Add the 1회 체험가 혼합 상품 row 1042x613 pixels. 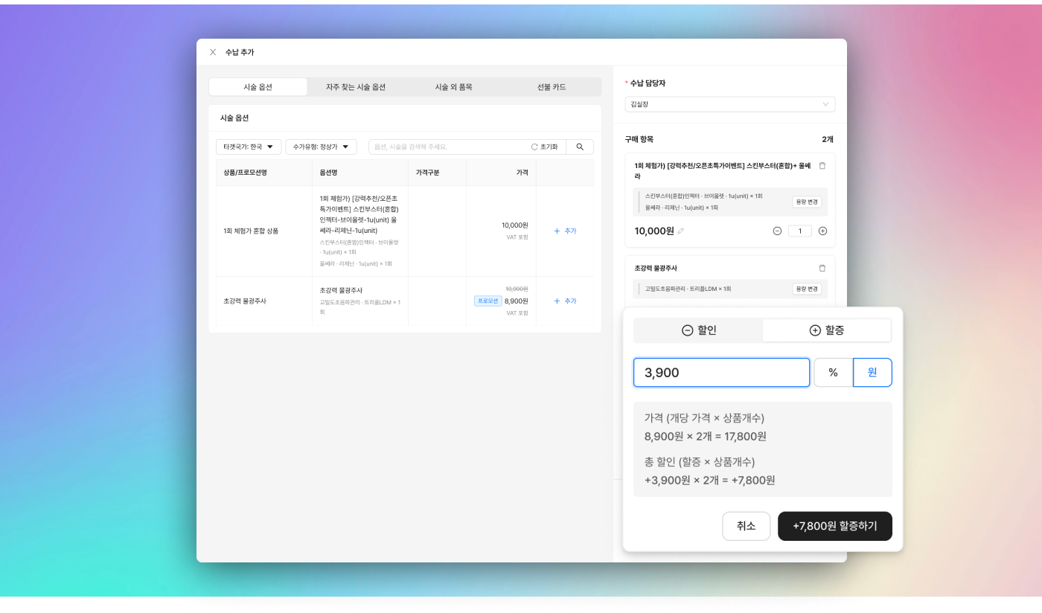click(x=565, y=231)
